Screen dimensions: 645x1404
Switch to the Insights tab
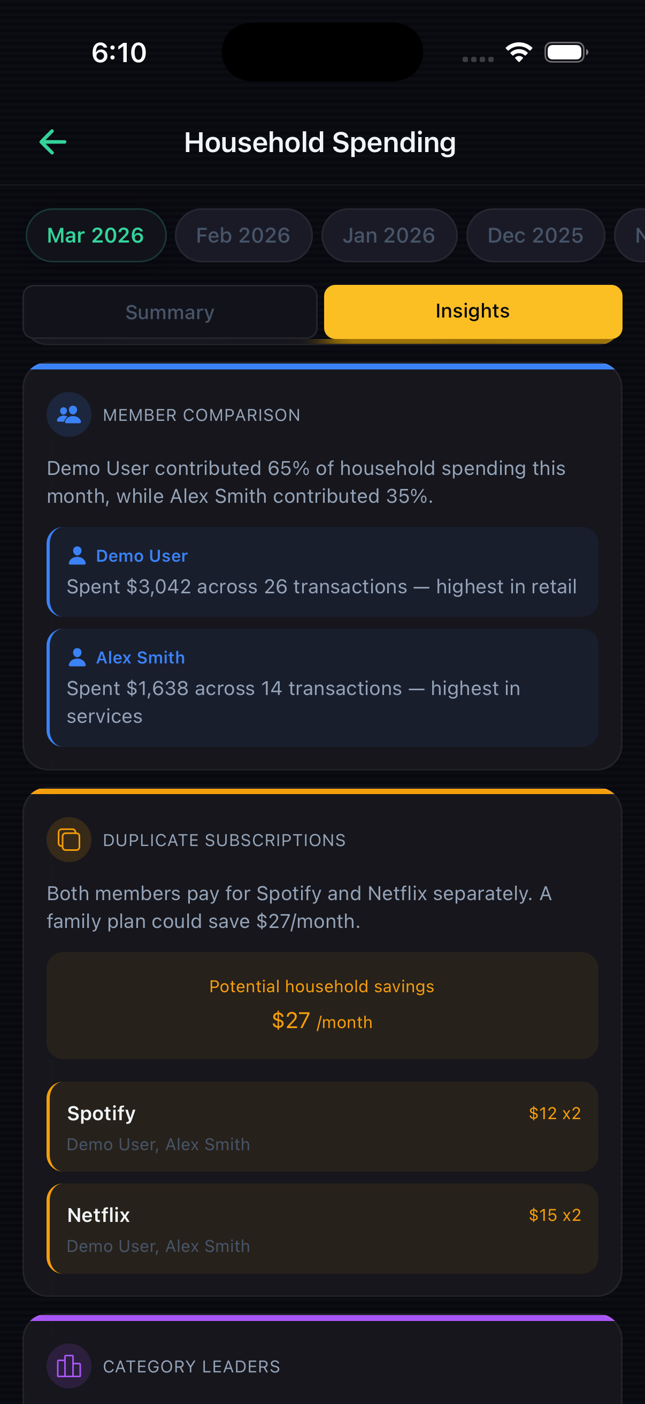472,311
